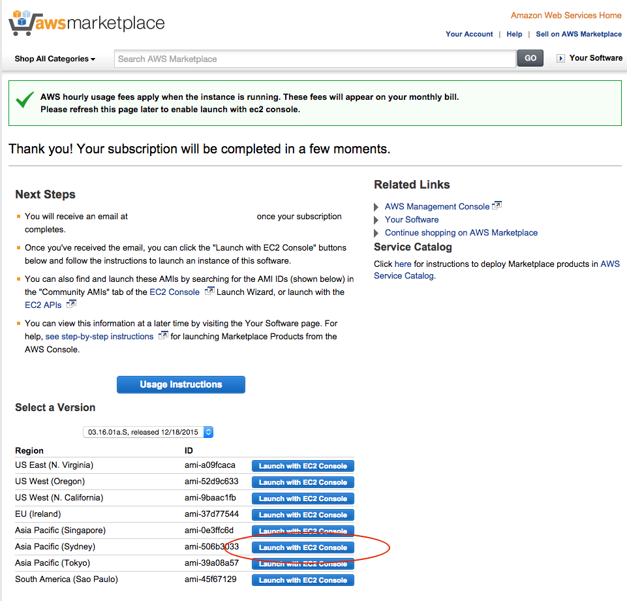Click the Asia Pacific (Sydney) region cell

tap(55, 547)
